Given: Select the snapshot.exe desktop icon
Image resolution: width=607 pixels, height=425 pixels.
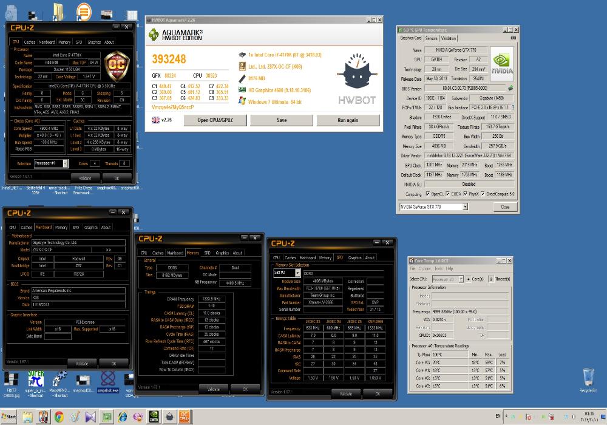Looking at the screenshot, I should point(108,382).
